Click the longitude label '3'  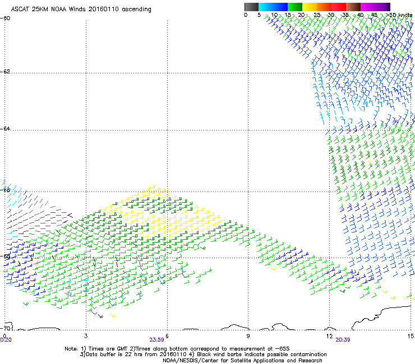(86, 336)
